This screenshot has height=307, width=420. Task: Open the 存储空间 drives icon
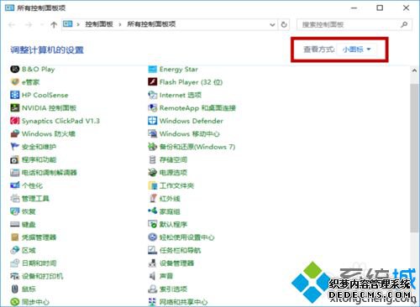[x=152, y=159]
